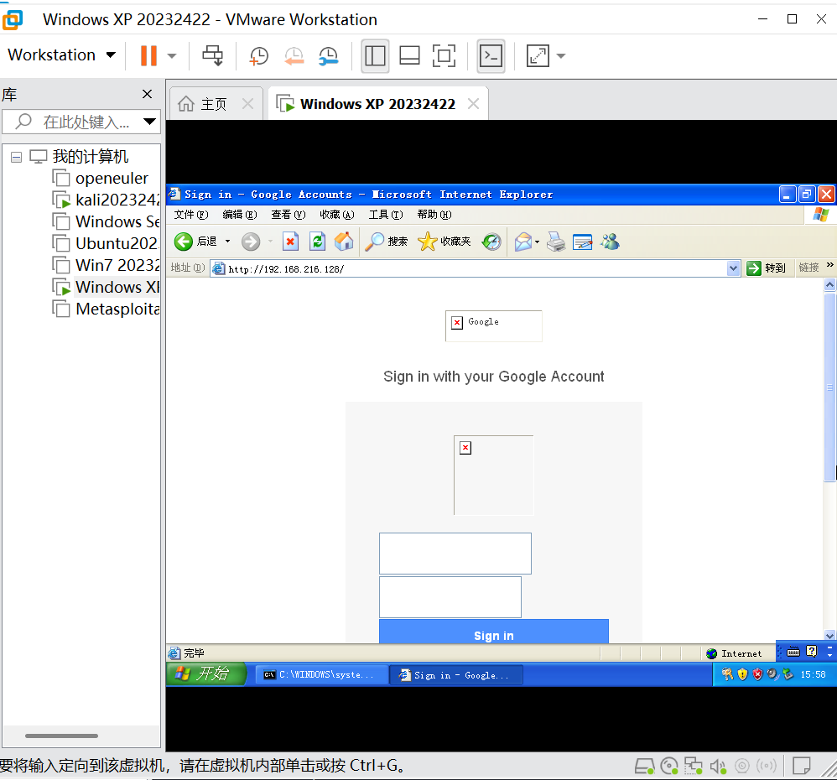This screenshot has width=837, height=780.
Task: Stop loading the page in IE
Action: (x=290, y=242)
